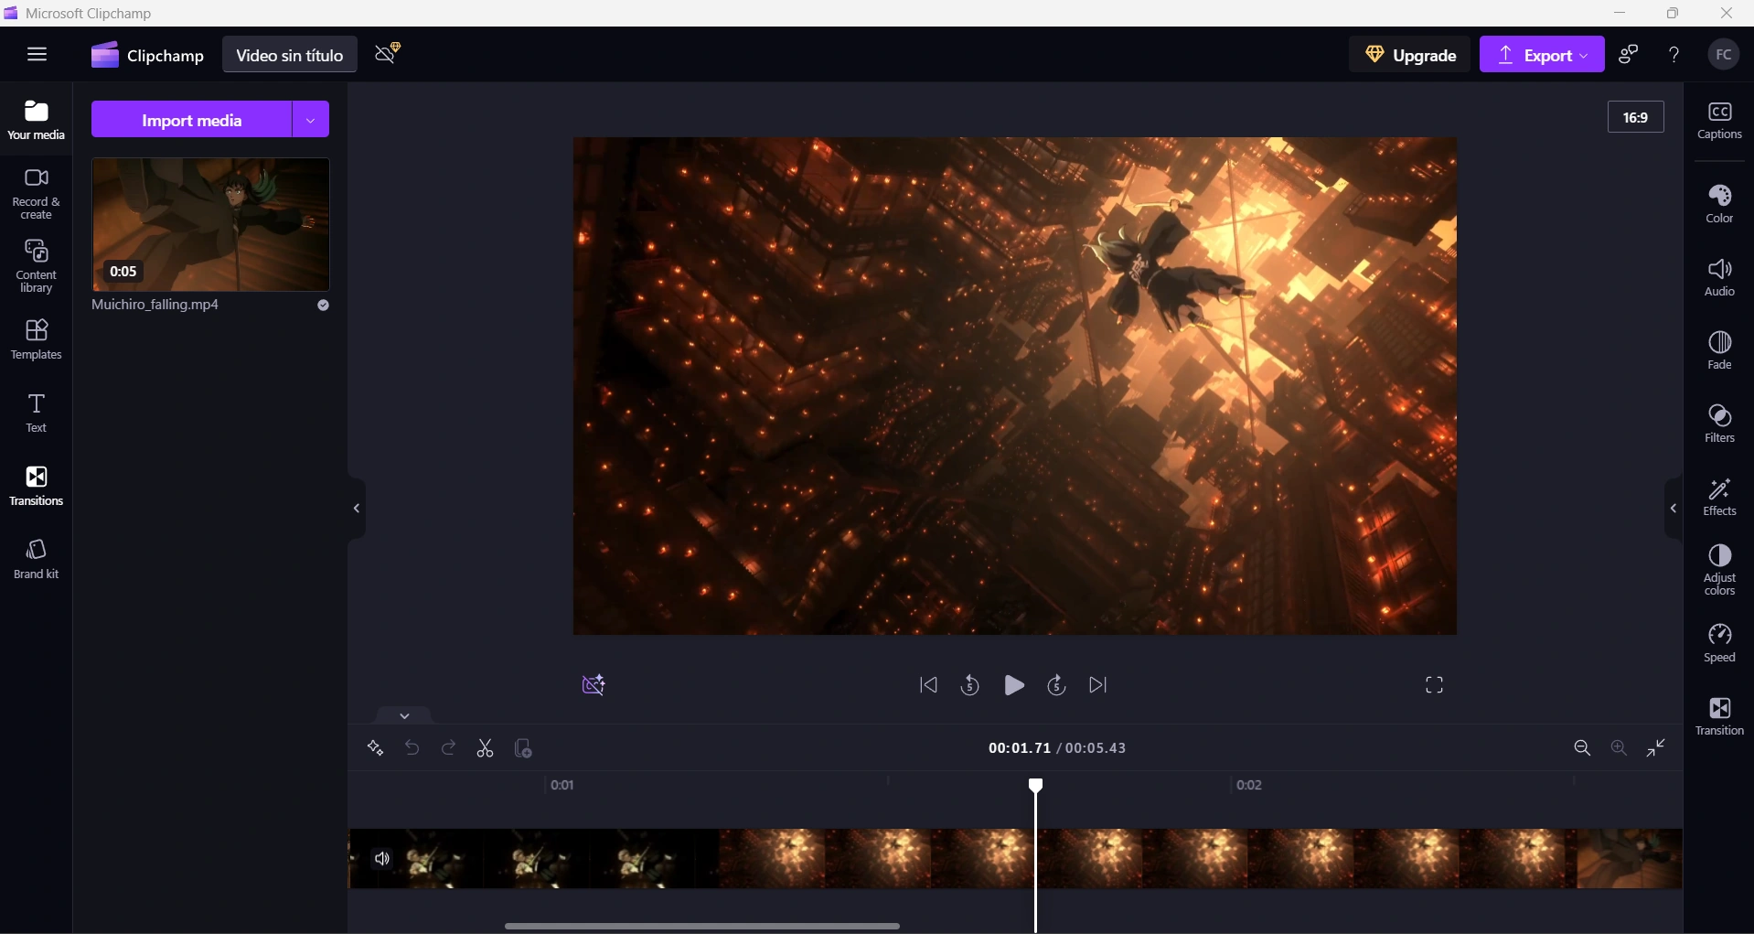Undo the last edit
The height and width of the screenshot is (934, 1754).
click(x=412, y=748)
